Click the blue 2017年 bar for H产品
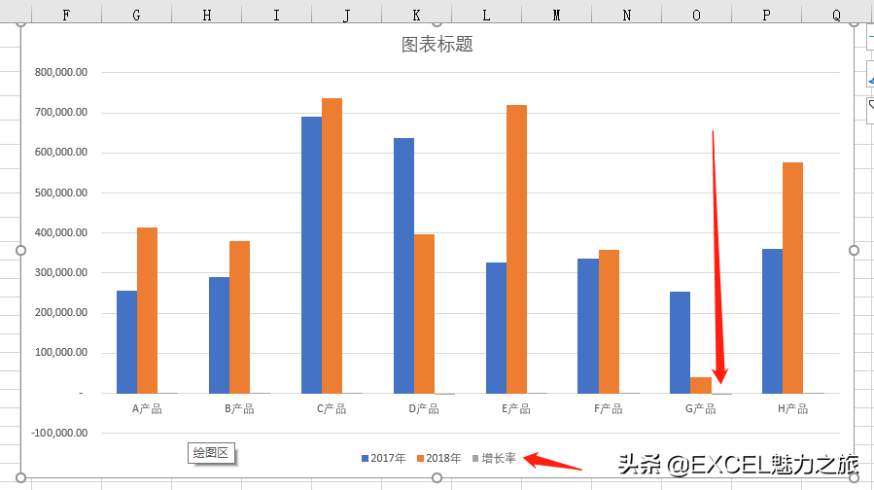 point(773,321)
